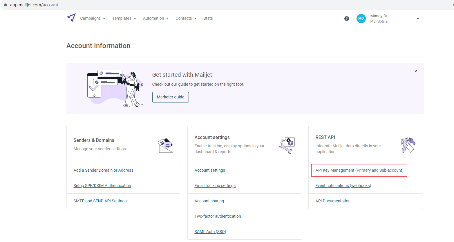The image size is (454, 242).
Task: Open API Key Management link
Action: click(x=359, y=170)
